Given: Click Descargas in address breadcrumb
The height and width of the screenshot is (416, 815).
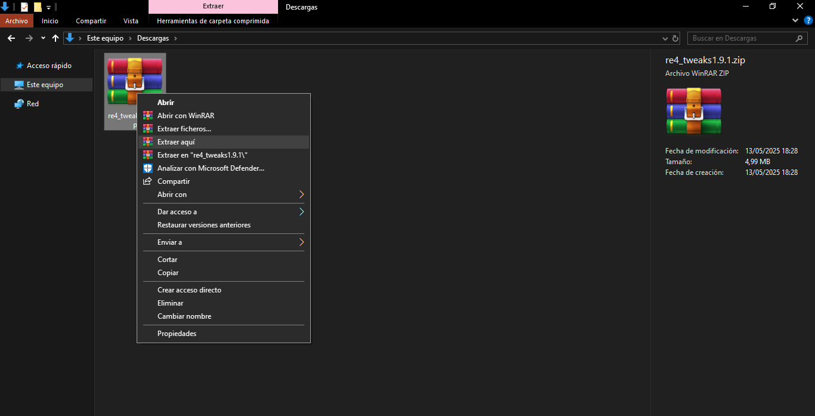Looking at the screenshot, I should (153, 38).
